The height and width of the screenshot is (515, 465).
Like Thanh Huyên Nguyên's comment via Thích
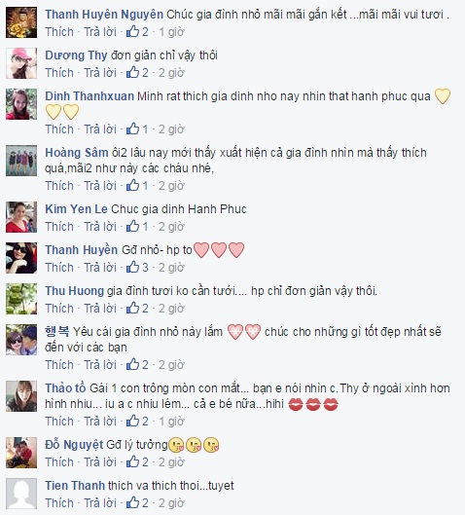59,32
